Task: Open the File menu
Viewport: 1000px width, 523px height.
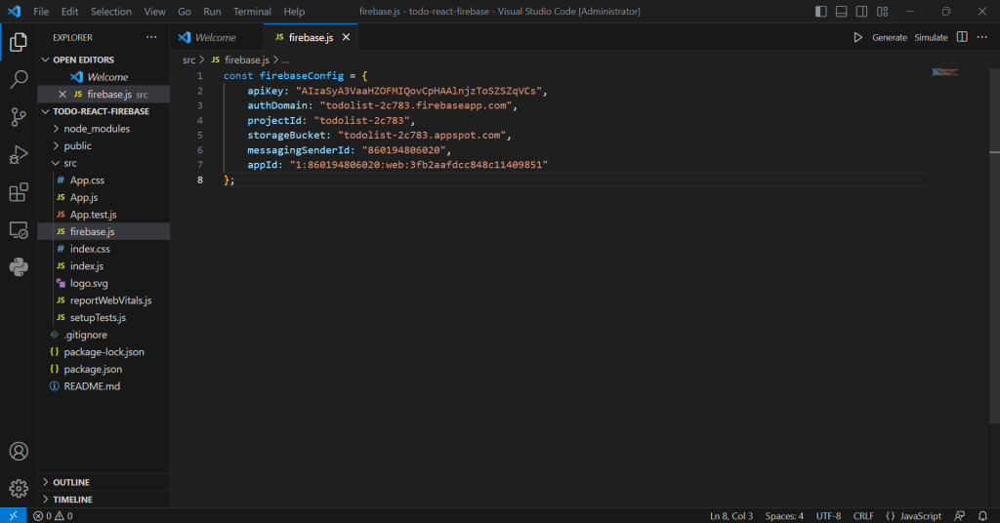Action: click(41, 12)
